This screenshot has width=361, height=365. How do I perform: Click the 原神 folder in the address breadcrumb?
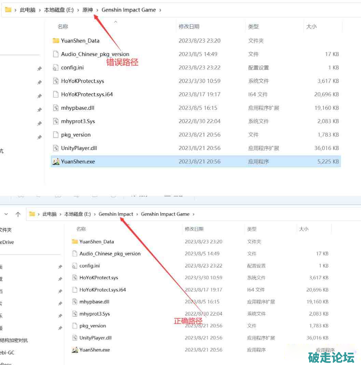point(88,10)
